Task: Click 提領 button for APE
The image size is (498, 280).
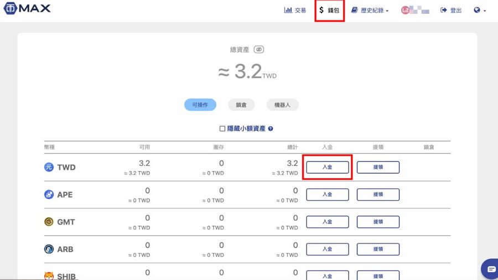Action: pyautogui.click(x=378, y=195)
